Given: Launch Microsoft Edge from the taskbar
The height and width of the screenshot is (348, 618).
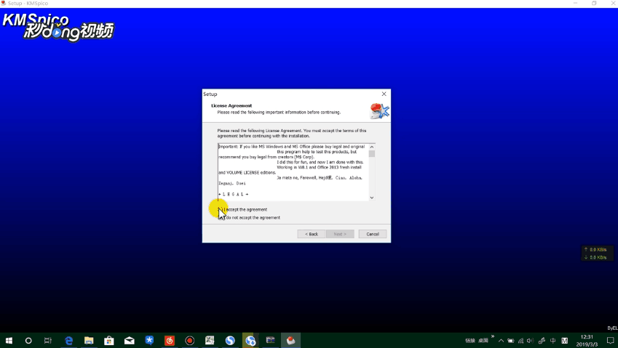Looking at the screenshot, I should tap(69, 340).
